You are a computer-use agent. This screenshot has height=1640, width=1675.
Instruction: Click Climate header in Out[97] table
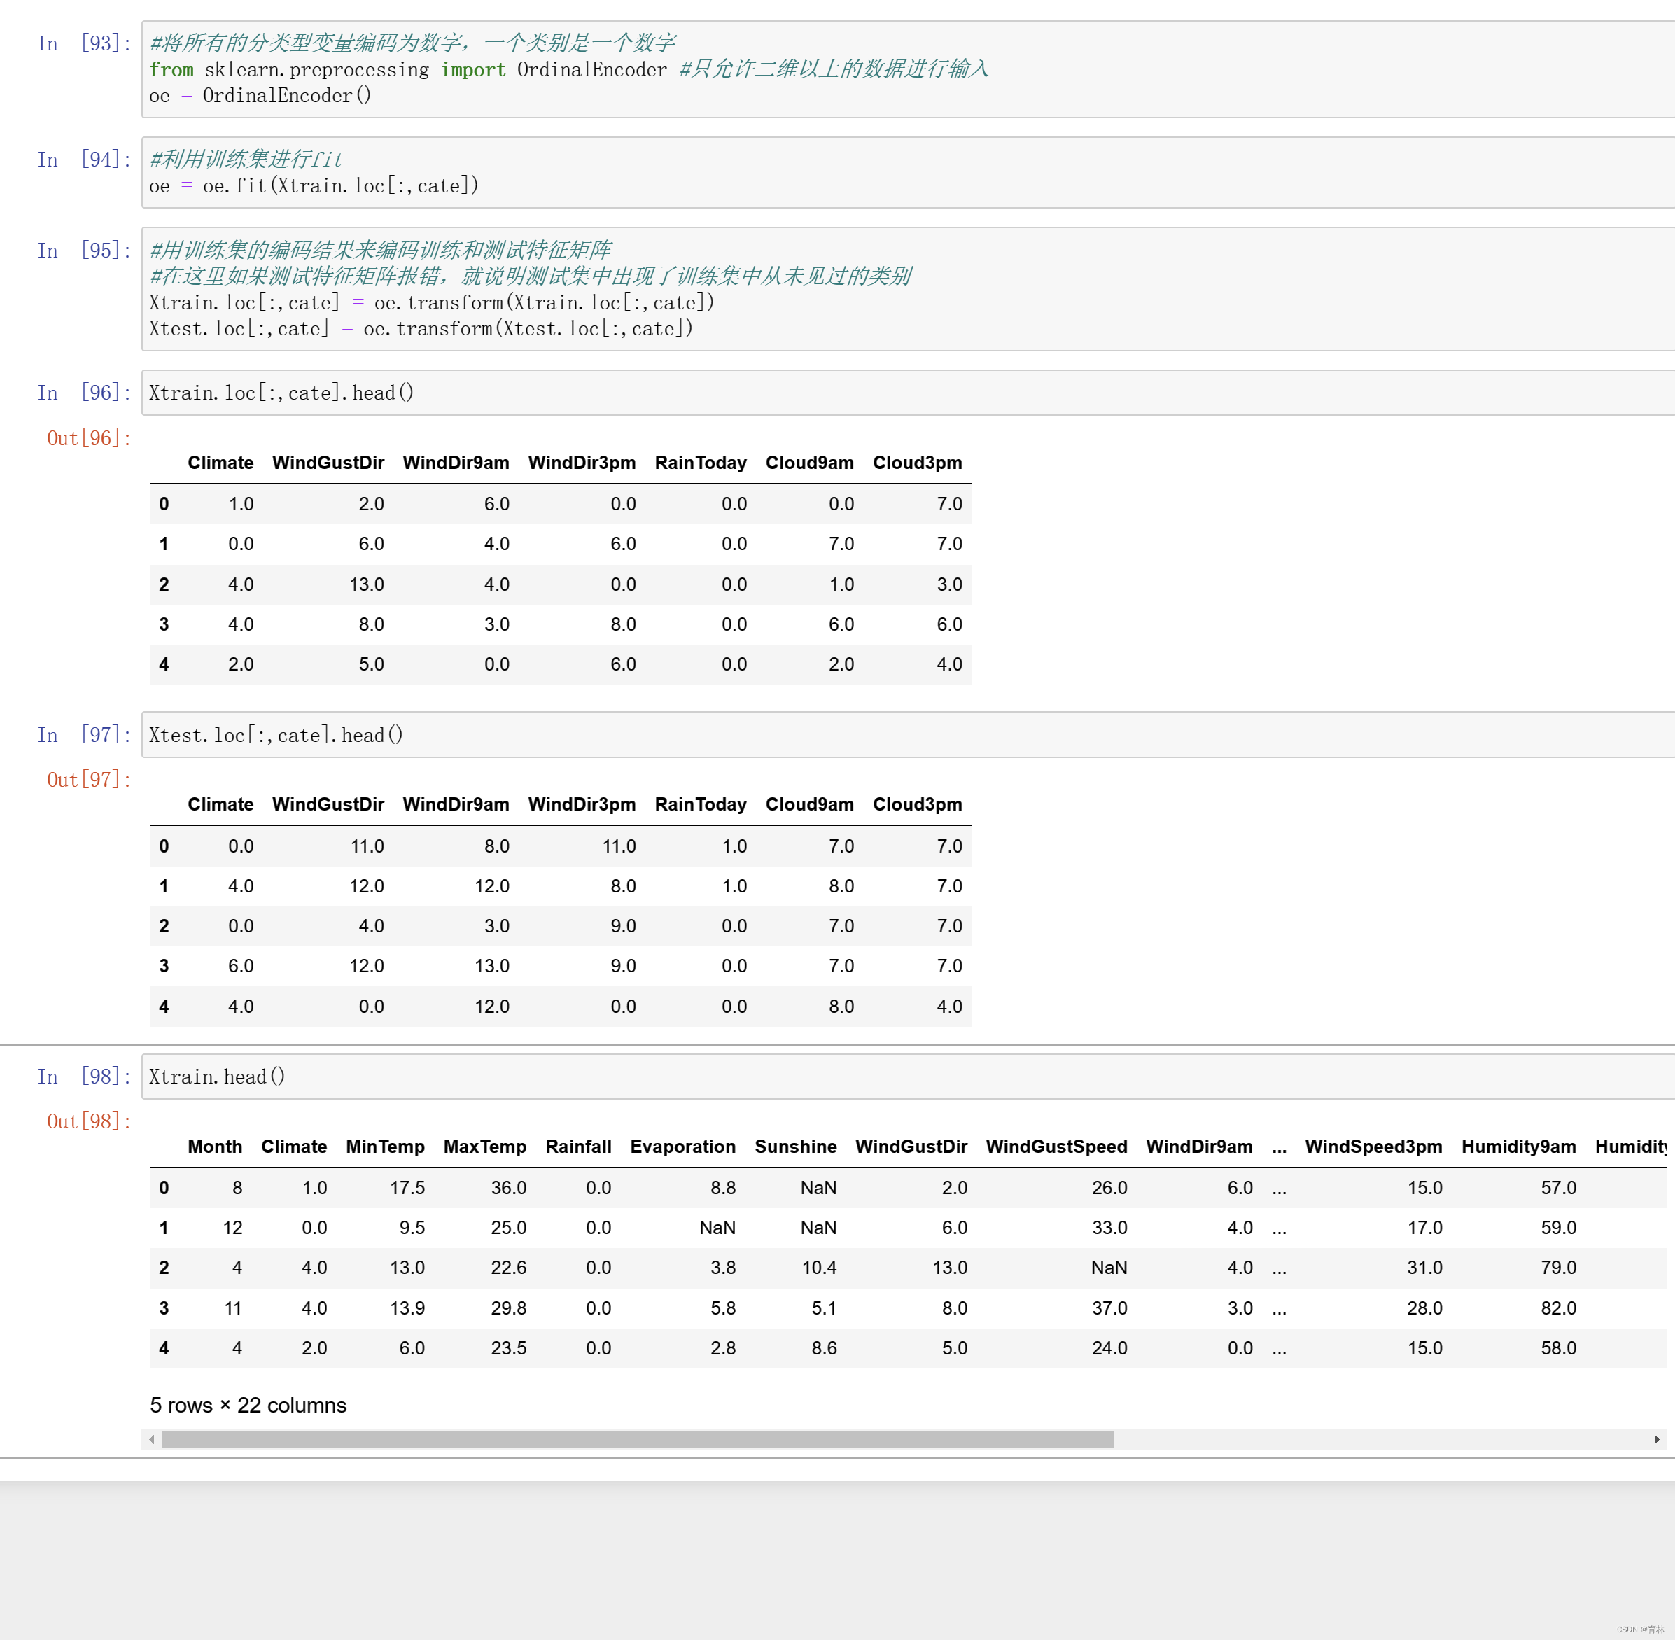click(x=220, y=804)
